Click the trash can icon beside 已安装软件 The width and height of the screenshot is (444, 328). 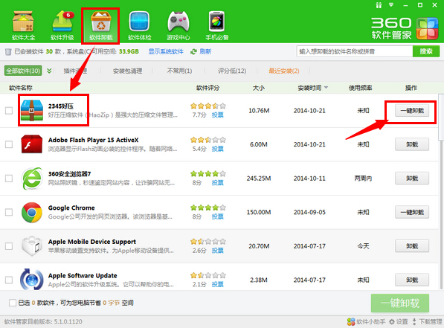[x=8, y=51]
